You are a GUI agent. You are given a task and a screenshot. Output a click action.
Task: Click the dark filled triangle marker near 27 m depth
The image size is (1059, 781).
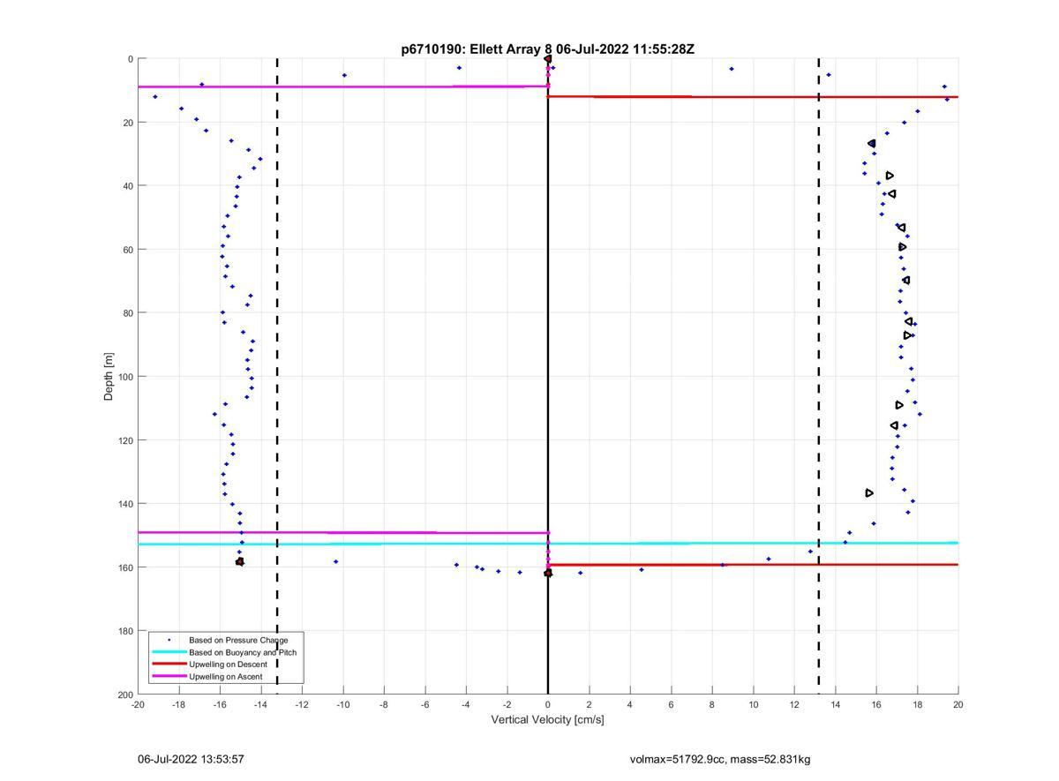[872, 143]
